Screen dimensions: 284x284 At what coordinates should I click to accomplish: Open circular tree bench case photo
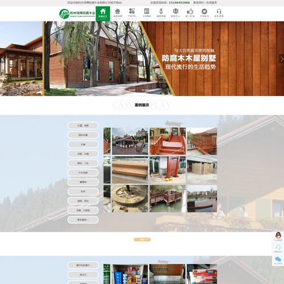coord(130,199)
